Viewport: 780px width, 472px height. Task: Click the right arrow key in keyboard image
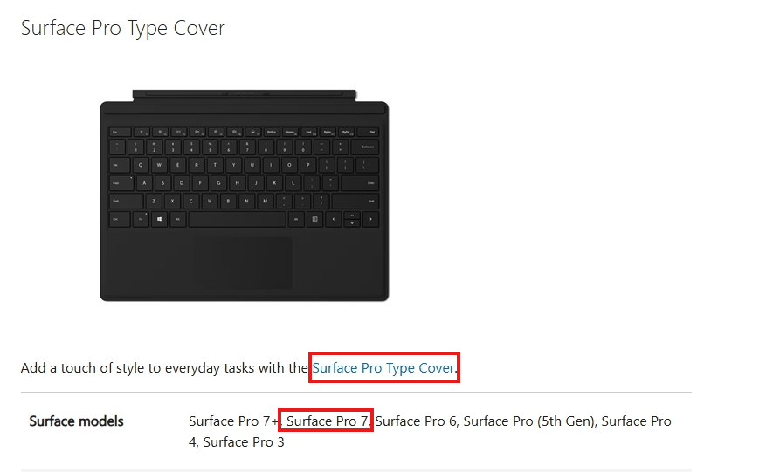(370, 219)
